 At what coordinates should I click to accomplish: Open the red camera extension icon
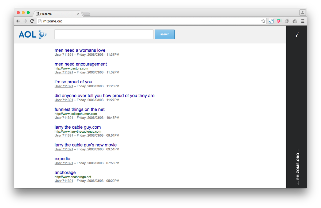pyautogui.click(x=279, y=21)
